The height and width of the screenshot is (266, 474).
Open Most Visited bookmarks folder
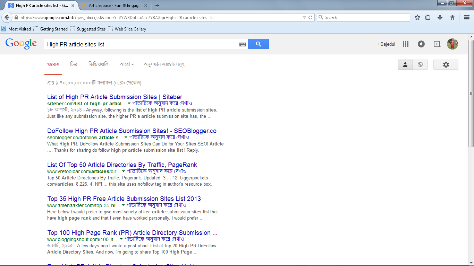(16, 29)
